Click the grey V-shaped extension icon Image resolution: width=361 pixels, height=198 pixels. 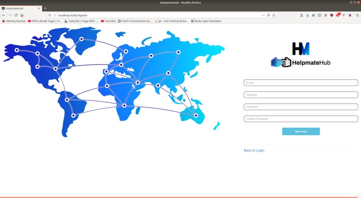tap(344, 15)
